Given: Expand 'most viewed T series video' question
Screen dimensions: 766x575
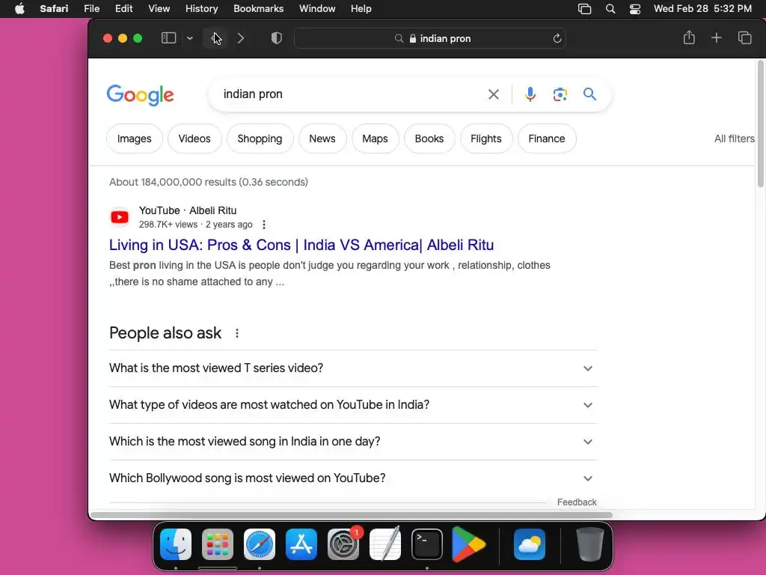Looking at the screenshot, I should tap(353, 368).
